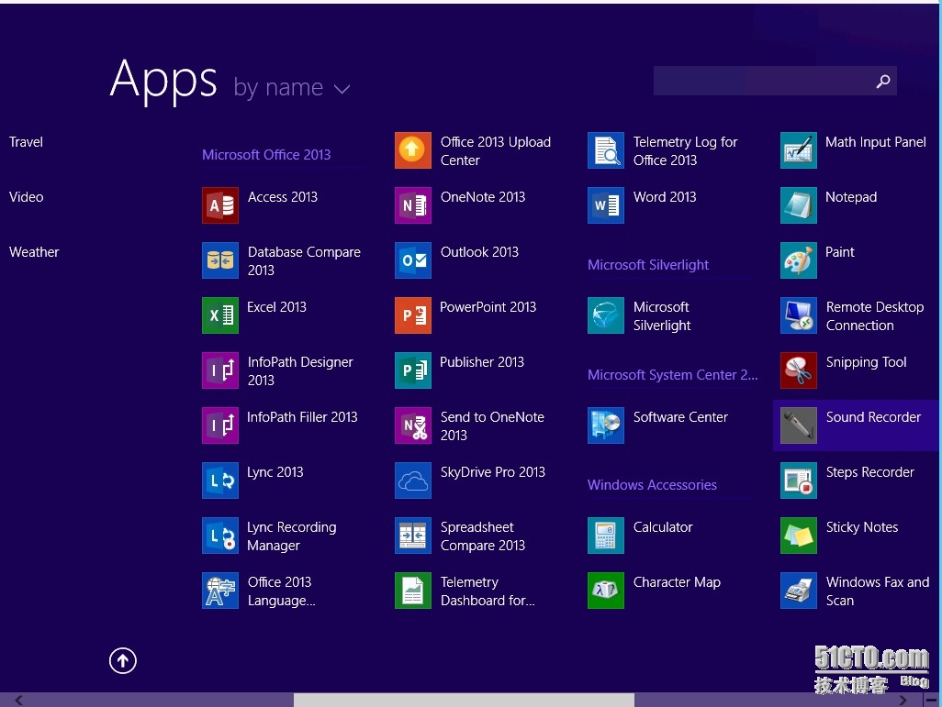Click the scrollbar left arrow
942x707 pixels.
coord(18,700)
